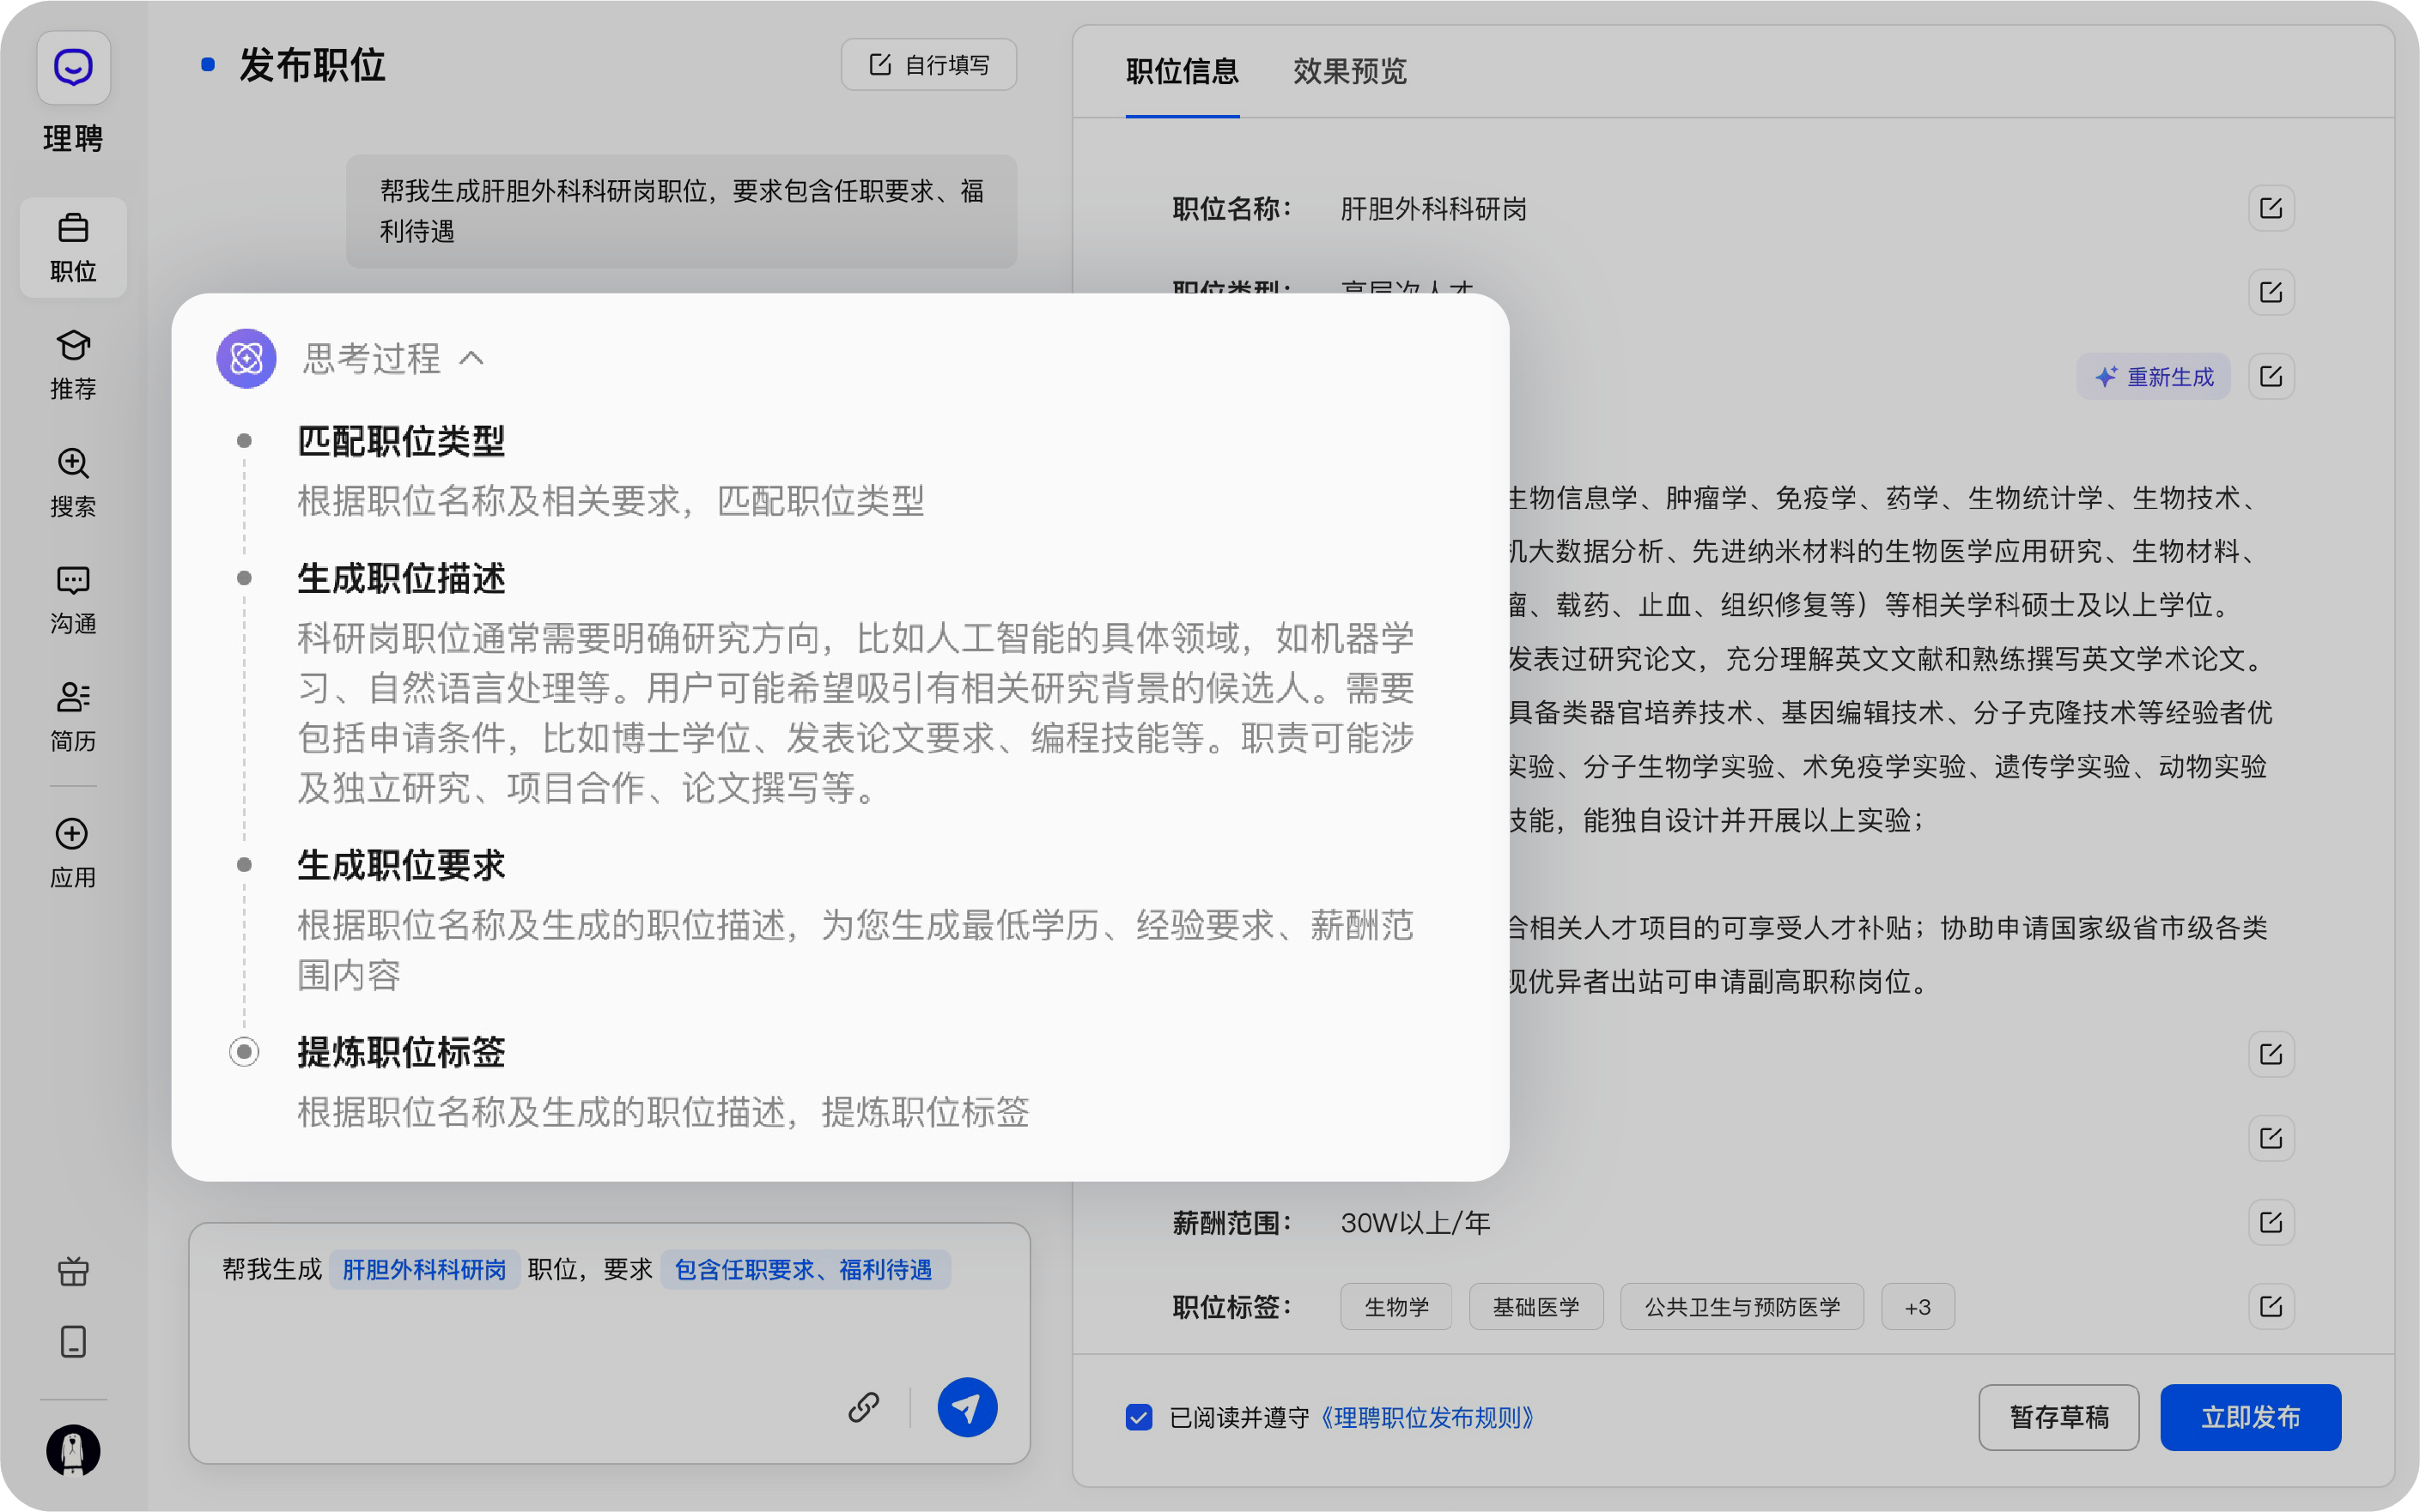Click the 理聘 logo icon
2420x1512 pixels.
[73, 68]
